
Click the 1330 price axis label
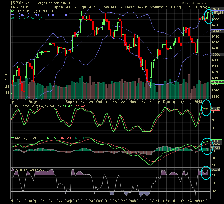point(215,96)
